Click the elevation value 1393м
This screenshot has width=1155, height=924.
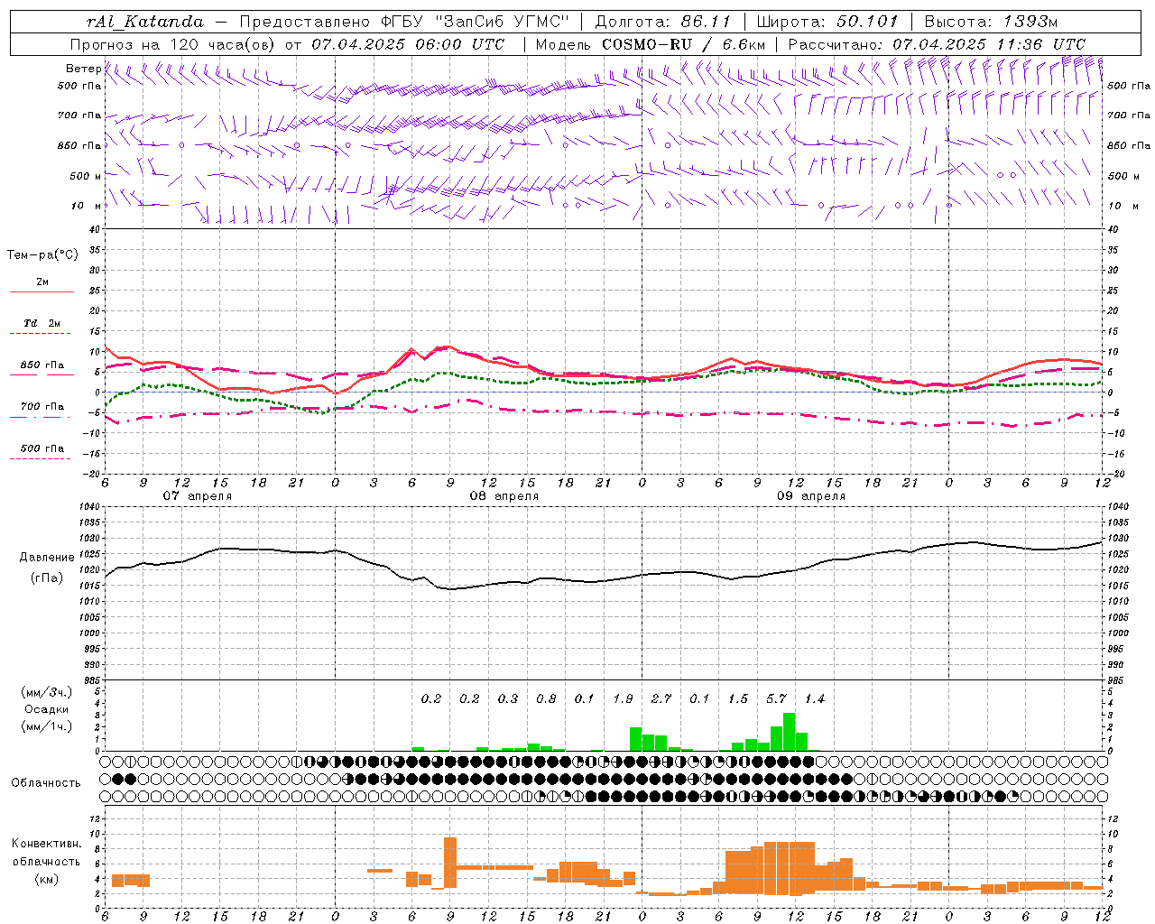[x=1029, y=22]
